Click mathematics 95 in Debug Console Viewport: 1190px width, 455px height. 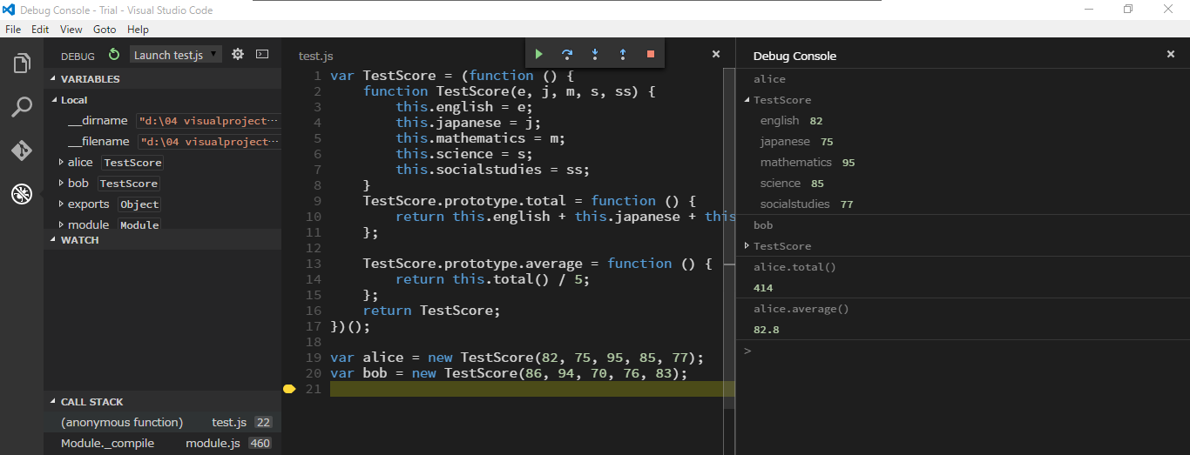pos(808,163)
